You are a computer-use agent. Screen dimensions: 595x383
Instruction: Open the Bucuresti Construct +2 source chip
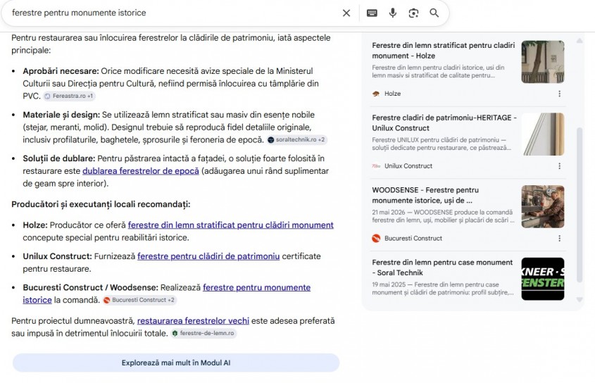139,300
